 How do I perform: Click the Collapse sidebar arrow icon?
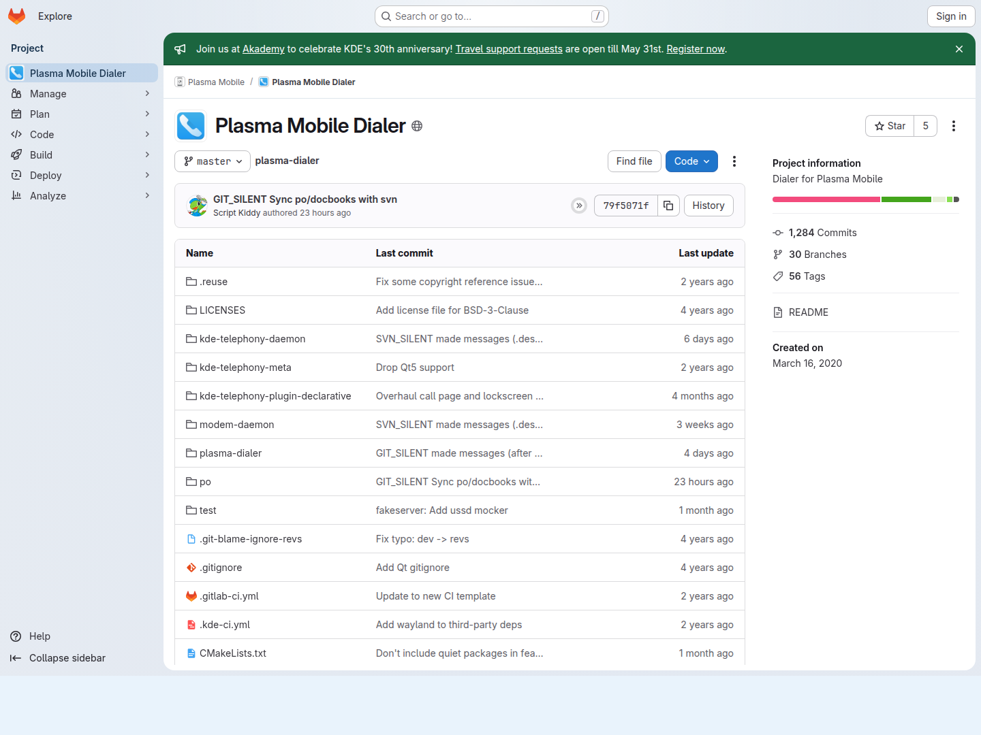point(16,658)
